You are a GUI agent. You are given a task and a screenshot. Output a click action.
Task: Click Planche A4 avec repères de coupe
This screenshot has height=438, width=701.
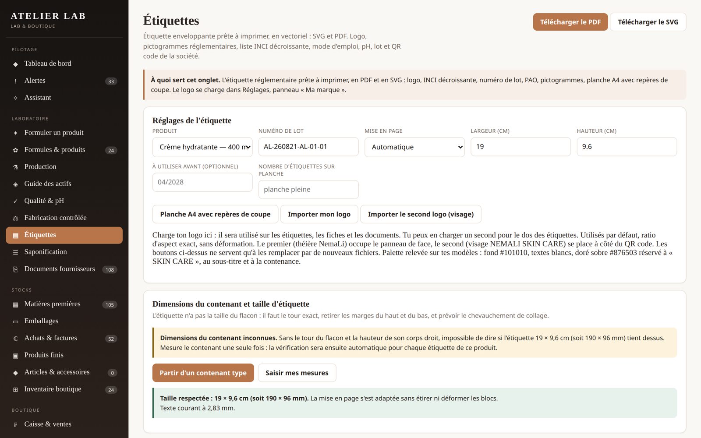215,214
